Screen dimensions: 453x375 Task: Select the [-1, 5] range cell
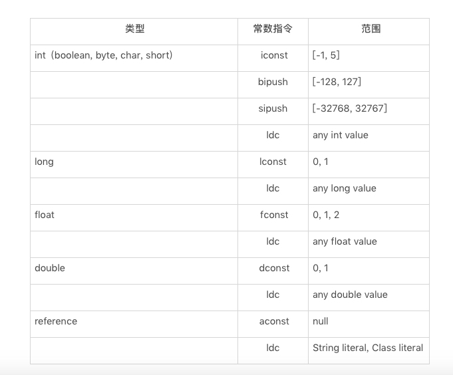(x=326, y=55)
